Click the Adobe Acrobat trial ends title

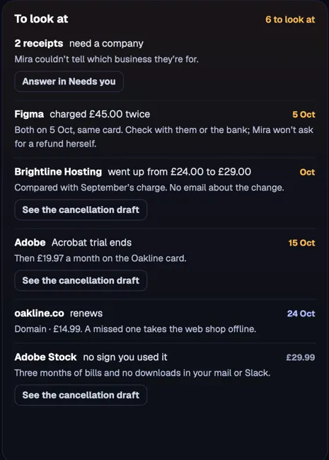coord(73,243)
